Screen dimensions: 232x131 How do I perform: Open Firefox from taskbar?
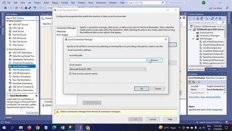point(29,128)
